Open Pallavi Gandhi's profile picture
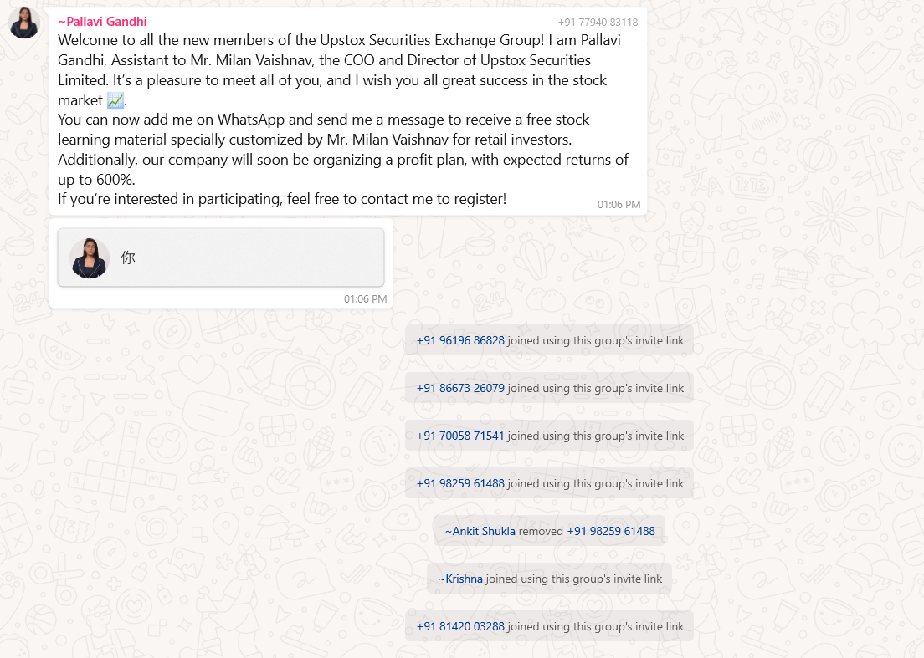Image resolution: width=924 pixels, height=658 pixels. pos(24,23)
